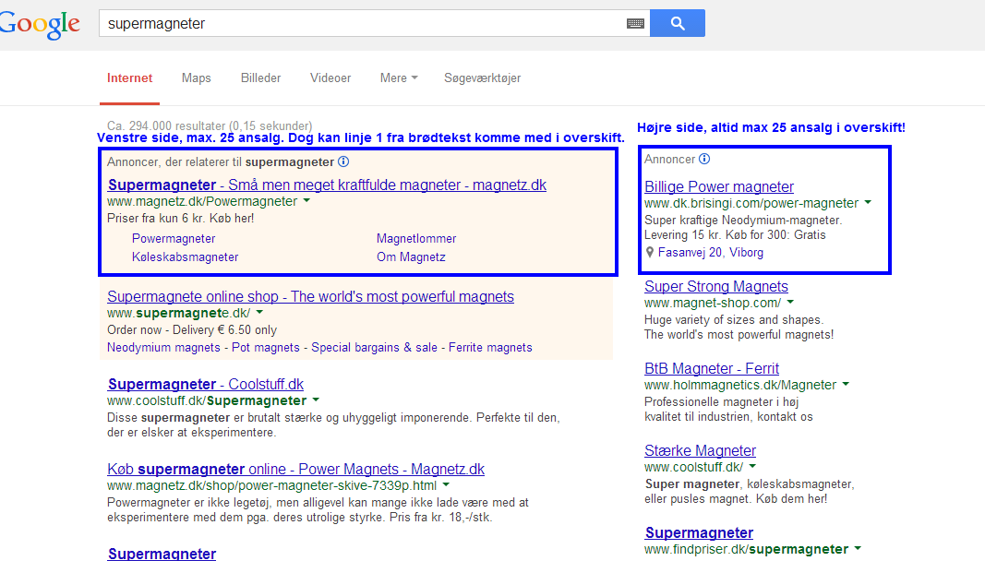985x561 pixels.
Task: Expand arrow next to www.magnet-shop.com/
Action: point(790,302)
